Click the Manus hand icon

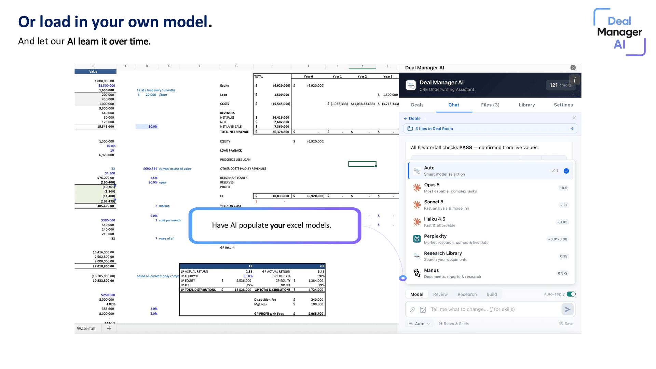click(417, 273)
